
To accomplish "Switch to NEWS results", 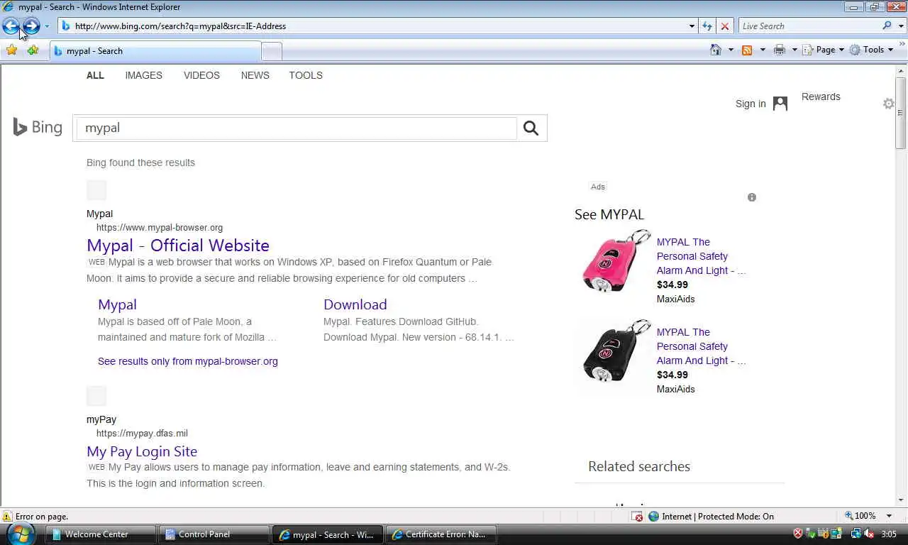I will (x=255, y=75).
